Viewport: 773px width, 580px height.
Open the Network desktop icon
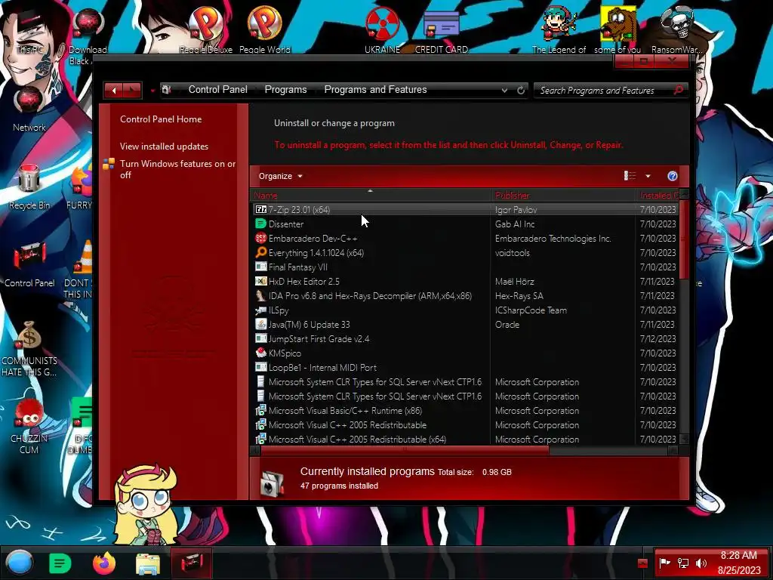29,110
